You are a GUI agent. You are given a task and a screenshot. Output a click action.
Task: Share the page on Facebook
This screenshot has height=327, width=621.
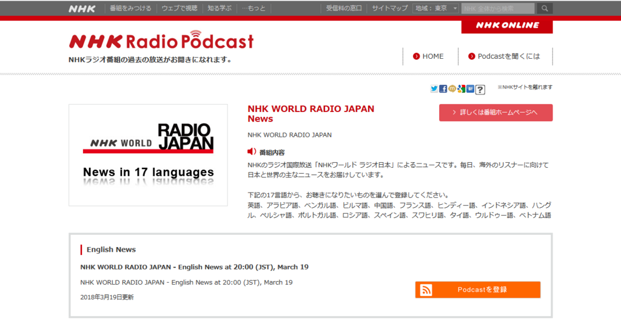click(443, 88)
